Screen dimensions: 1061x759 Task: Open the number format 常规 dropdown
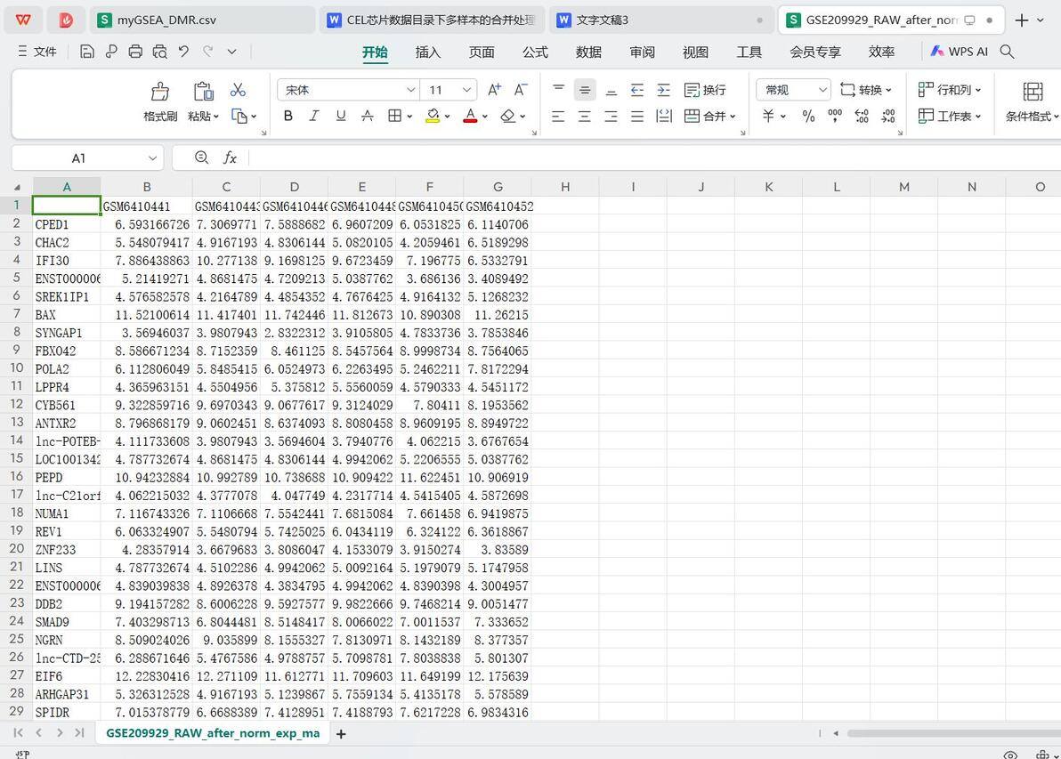793,90
